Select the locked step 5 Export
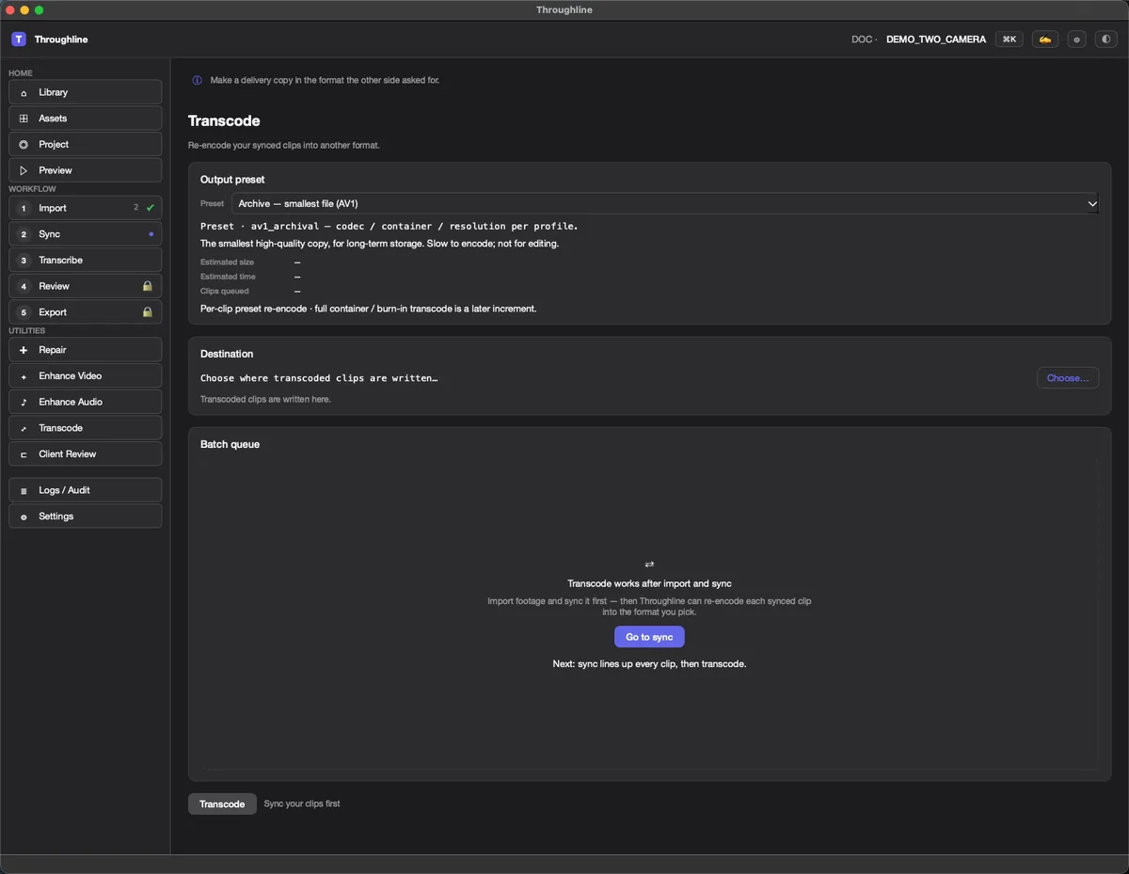This screenshot has height=874, width=1129. tap(86, 312)
